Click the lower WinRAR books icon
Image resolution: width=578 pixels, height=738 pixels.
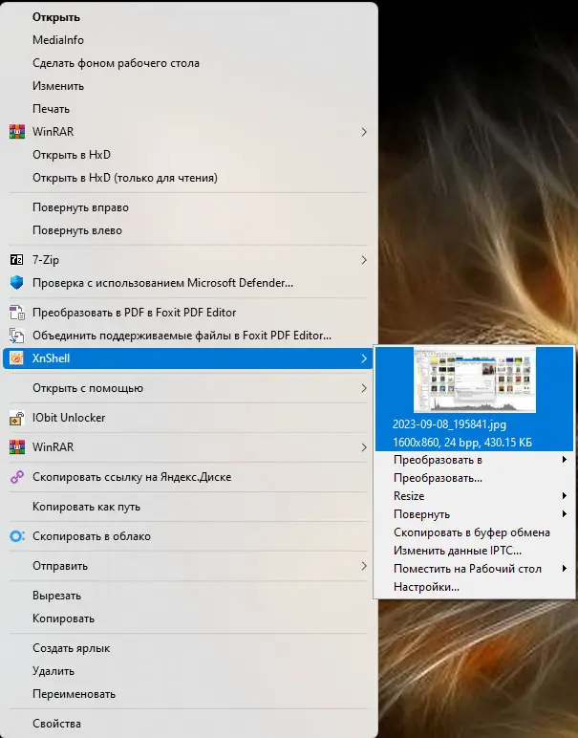point(17,447)
